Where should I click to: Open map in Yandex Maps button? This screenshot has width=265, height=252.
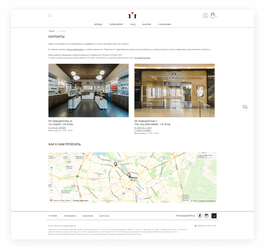[60, 200]
